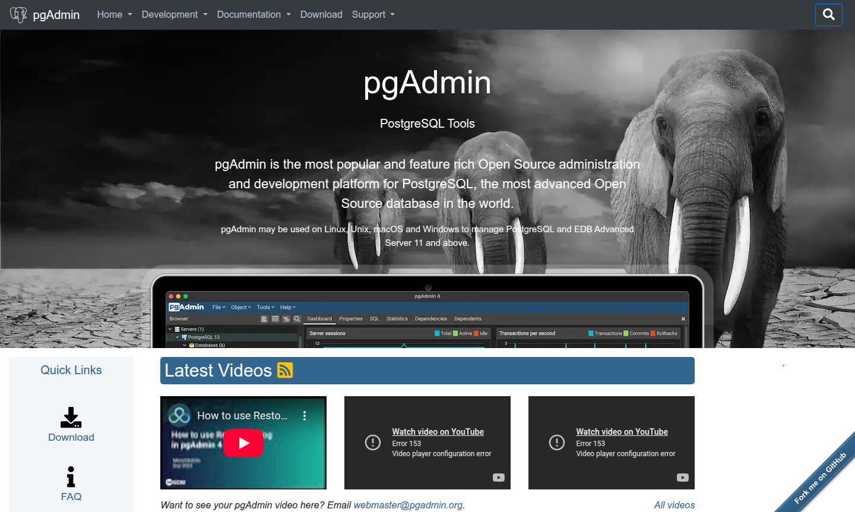Play the How to use Restore video
Viewport: 855px width, 512px height.
(243, 443)
